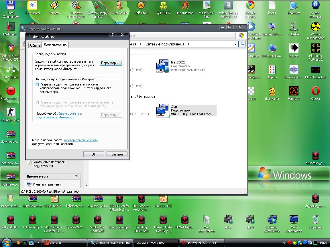Open avast! Antivirus desktop icon
The image size is (330, 247).
point(315,6)
